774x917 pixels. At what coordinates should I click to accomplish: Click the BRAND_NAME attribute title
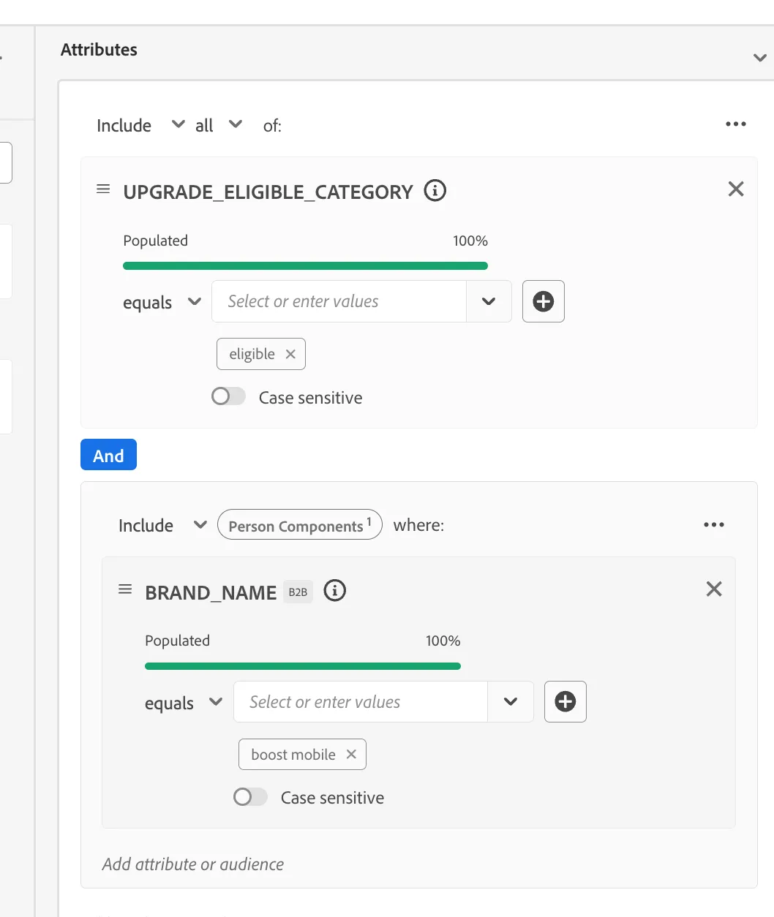coord(211,592)
